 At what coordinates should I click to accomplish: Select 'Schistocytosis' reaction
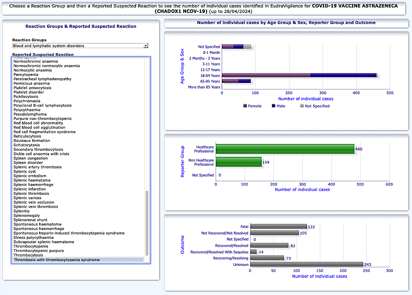pyautogui.click(x=27, y=145)
